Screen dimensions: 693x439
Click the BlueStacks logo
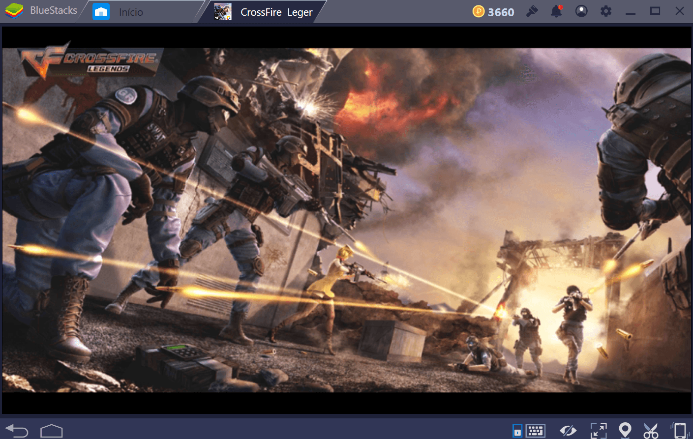[x=14, y=11]
